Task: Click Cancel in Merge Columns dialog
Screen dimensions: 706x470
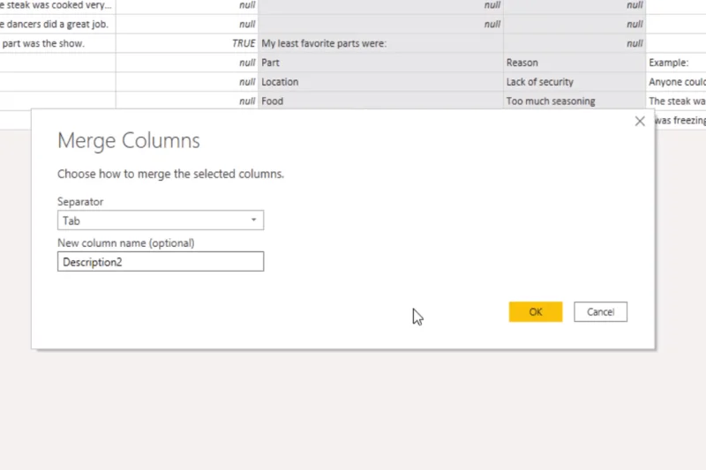Action: [600, 311]
